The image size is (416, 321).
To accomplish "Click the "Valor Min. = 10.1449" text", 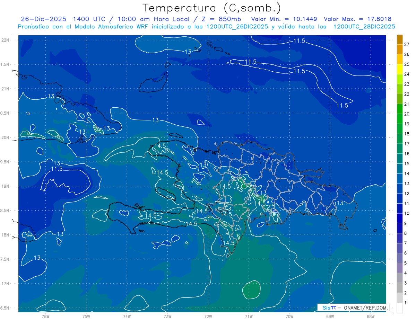I will point(284,19).
